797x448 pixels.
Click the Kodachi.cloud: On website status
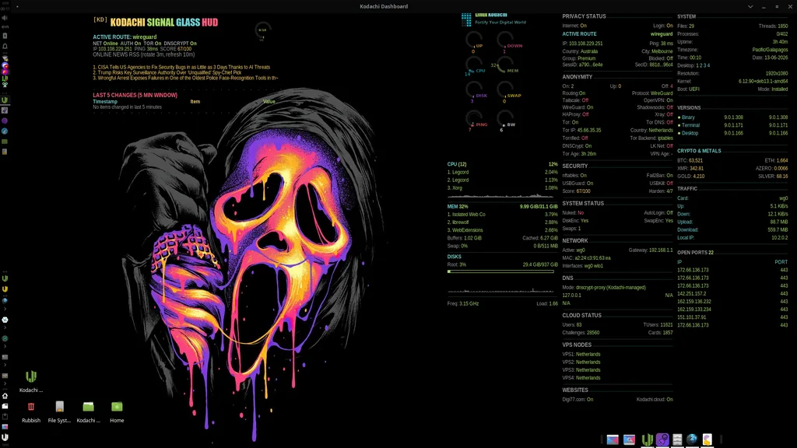(x=655, y=399)
